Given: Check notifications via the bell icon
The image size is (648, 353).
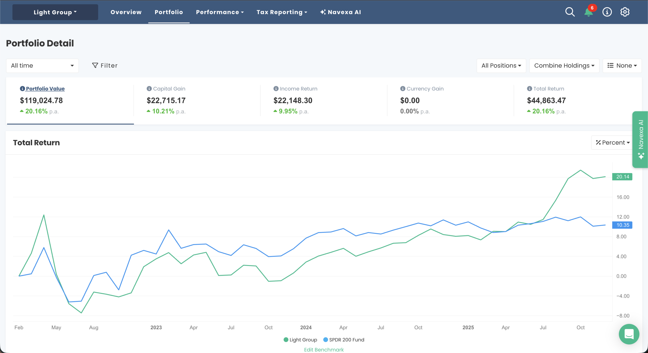Looking at the screenshot, I should pos(588,12).
